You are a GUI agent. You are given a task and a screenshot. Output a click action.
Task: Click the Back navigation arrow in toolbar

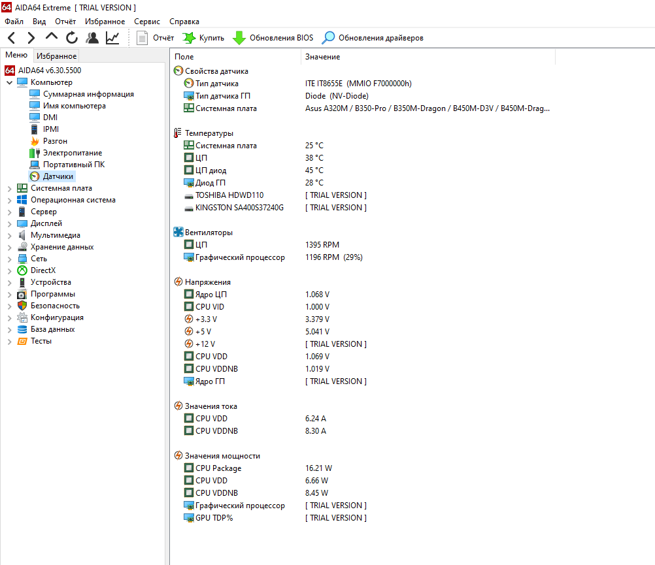point(12,38)
